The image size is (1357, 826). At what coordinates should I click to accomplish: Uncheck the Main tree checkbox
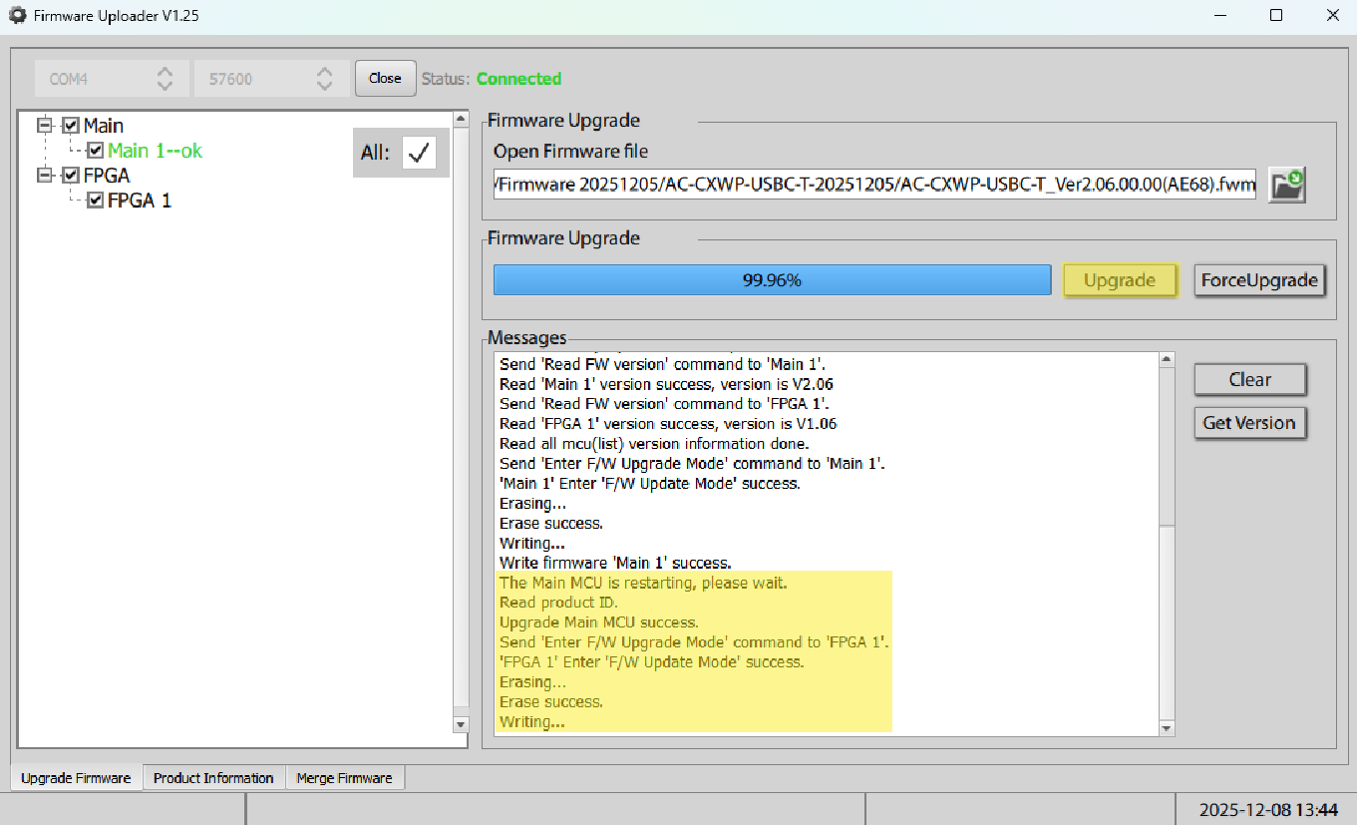(x=71, y=126)
